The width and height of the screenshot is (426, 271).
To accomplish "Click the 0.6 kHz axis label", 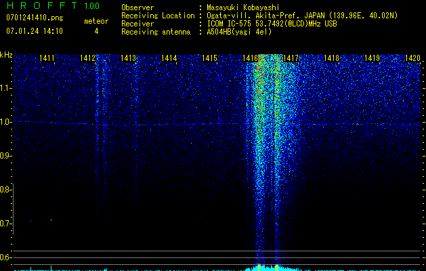I will pyautogui.click(x=5, y=257).
